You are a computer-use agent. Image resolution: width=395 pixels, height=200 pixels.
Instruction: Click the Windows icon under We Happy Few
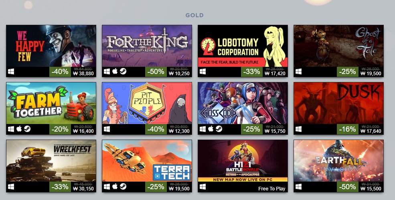[x=11, y=72]
